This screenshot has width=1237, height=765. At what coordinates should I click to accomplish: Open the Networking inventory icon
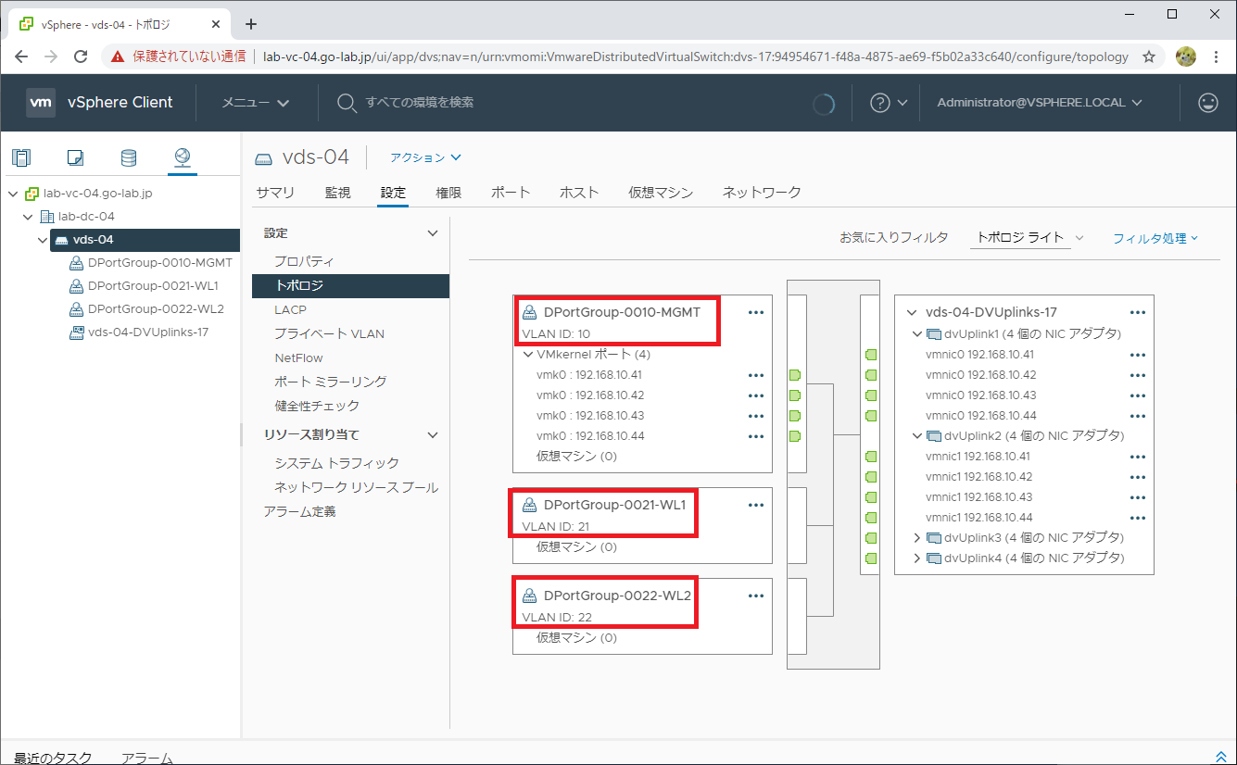tap(182, 157)
